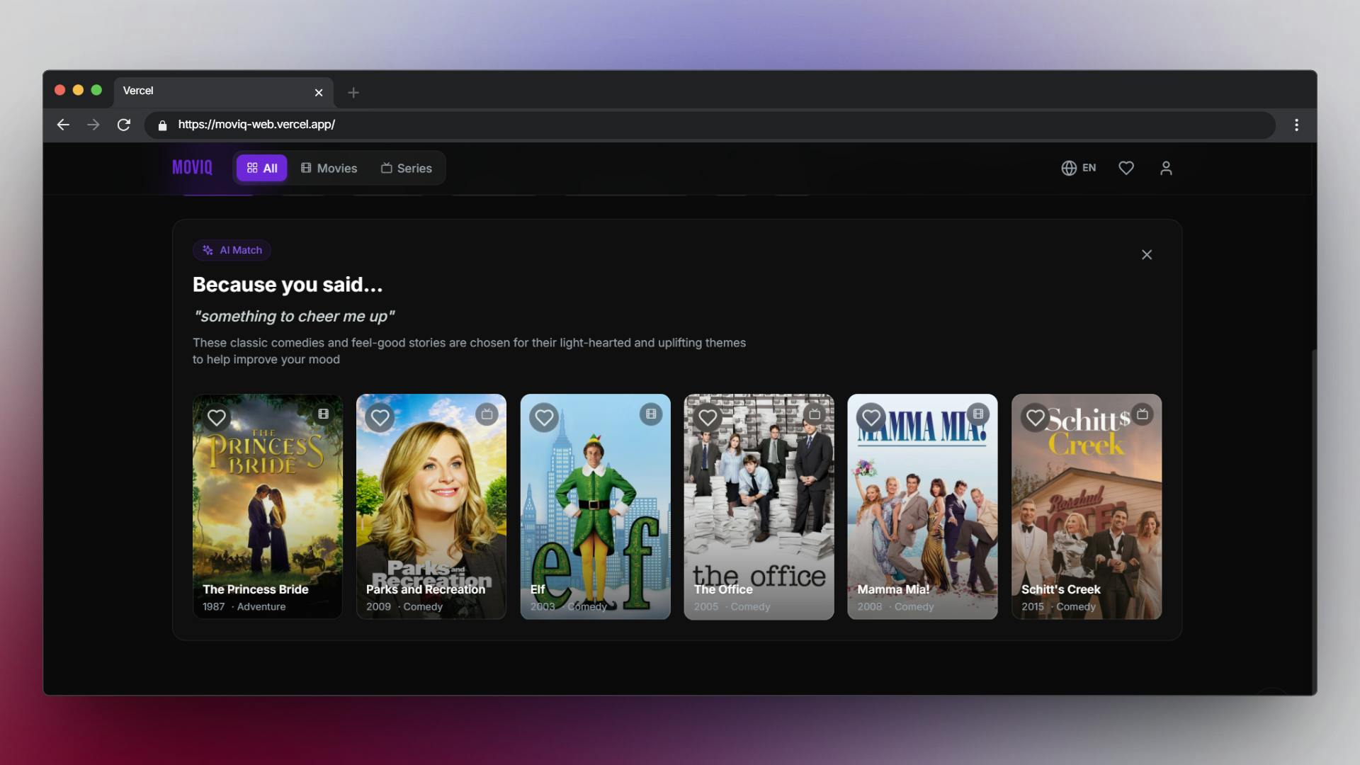Select the All filter tab
This screenshot has height=765, width=1360.
pyautogui.click(x=262, y=168)
